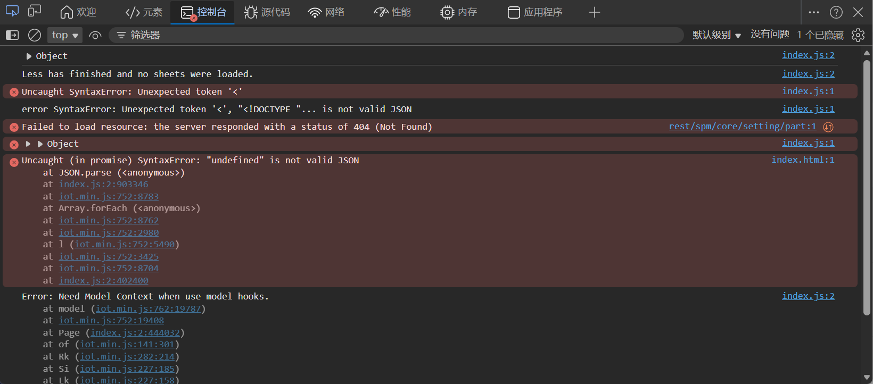Open index.js:2 link beside Less message

click(x=808, y=74)
